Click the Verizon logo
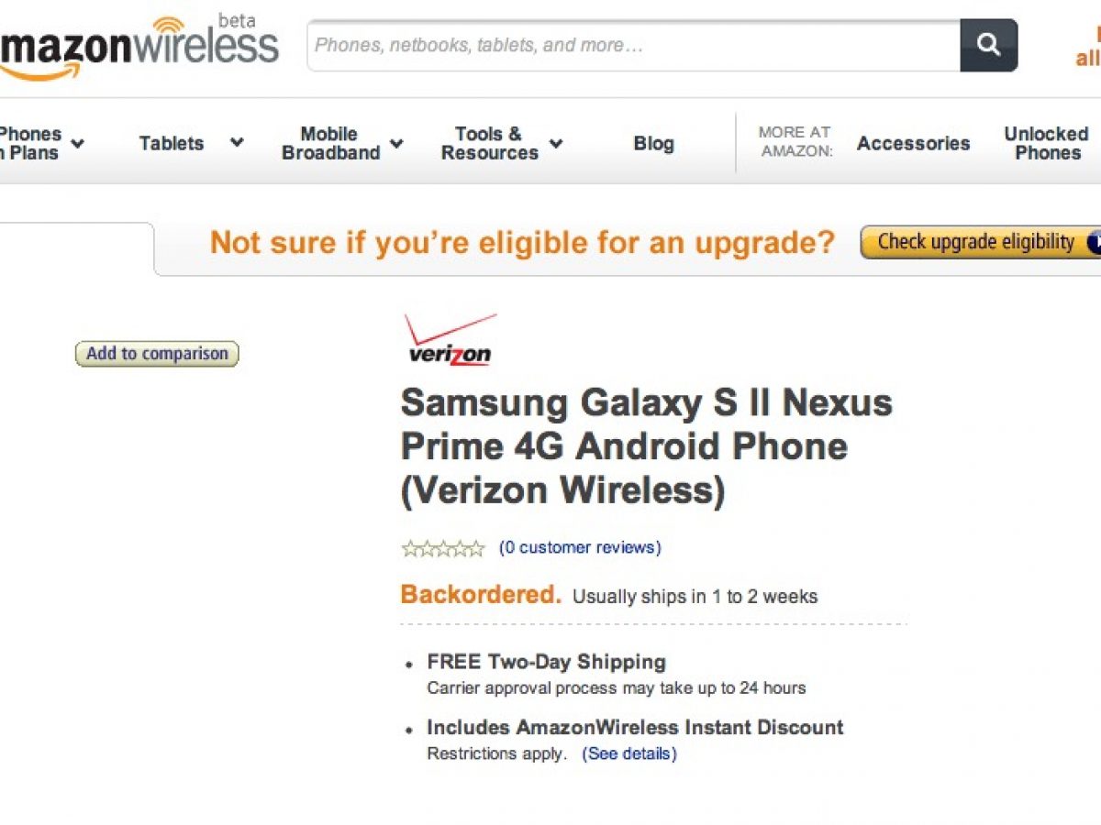The height and width of the screenshot is (825, 1101). point(450,341)
